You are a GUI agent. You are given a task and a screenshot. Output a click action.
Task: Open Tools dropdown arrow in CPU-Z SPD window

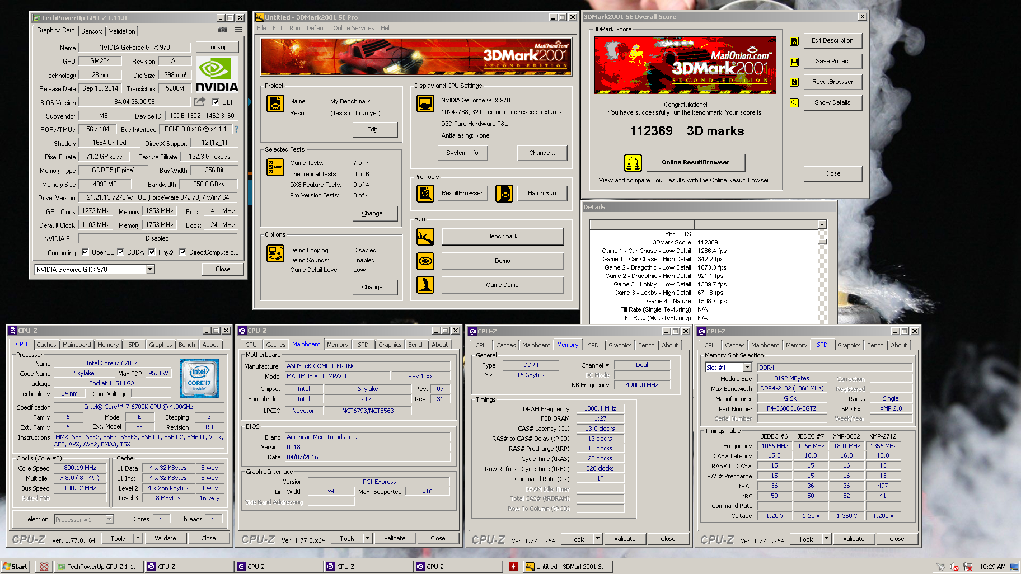click(826, 539)
